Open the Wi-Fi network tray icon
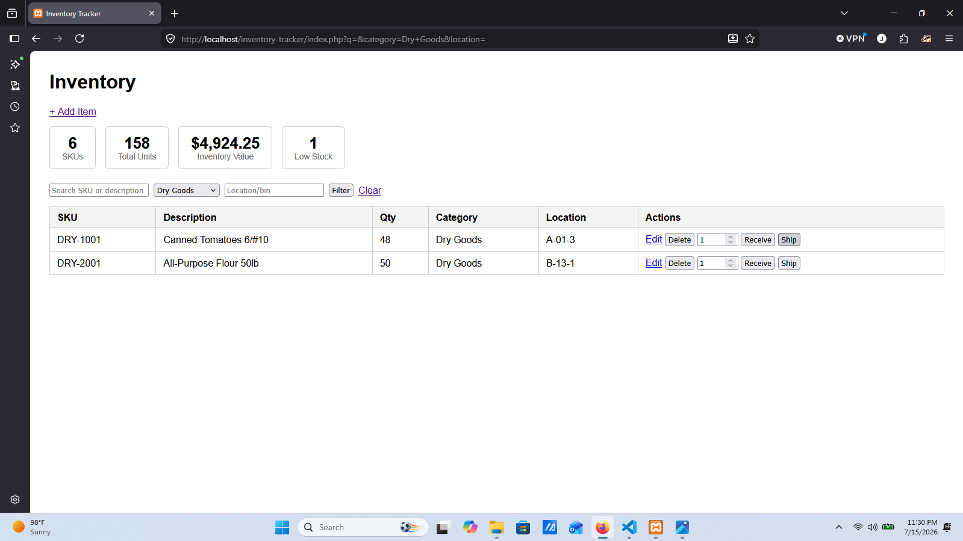963x541 pixels. (858, 527)
